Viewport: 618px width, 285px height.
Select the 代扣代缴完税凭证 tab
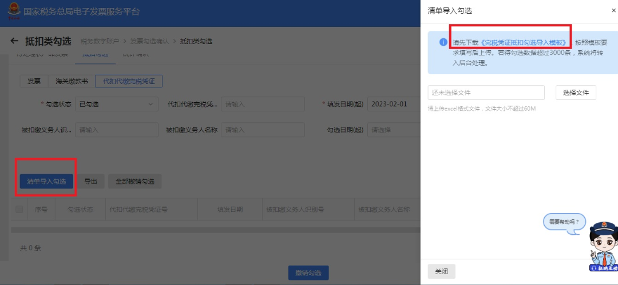129,82
